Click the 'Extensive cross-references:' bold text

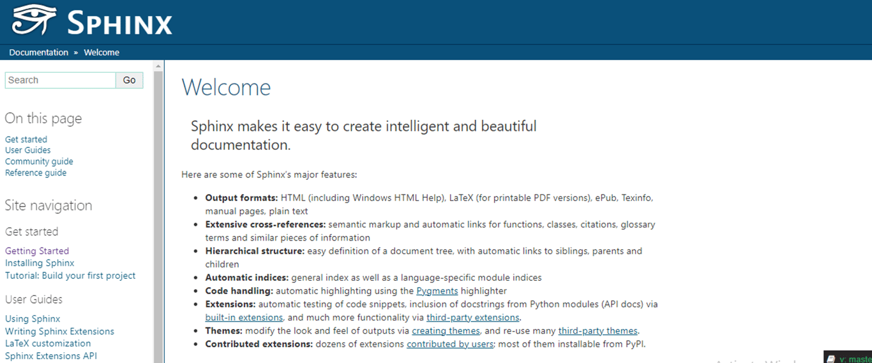click(x=266, y=225)
